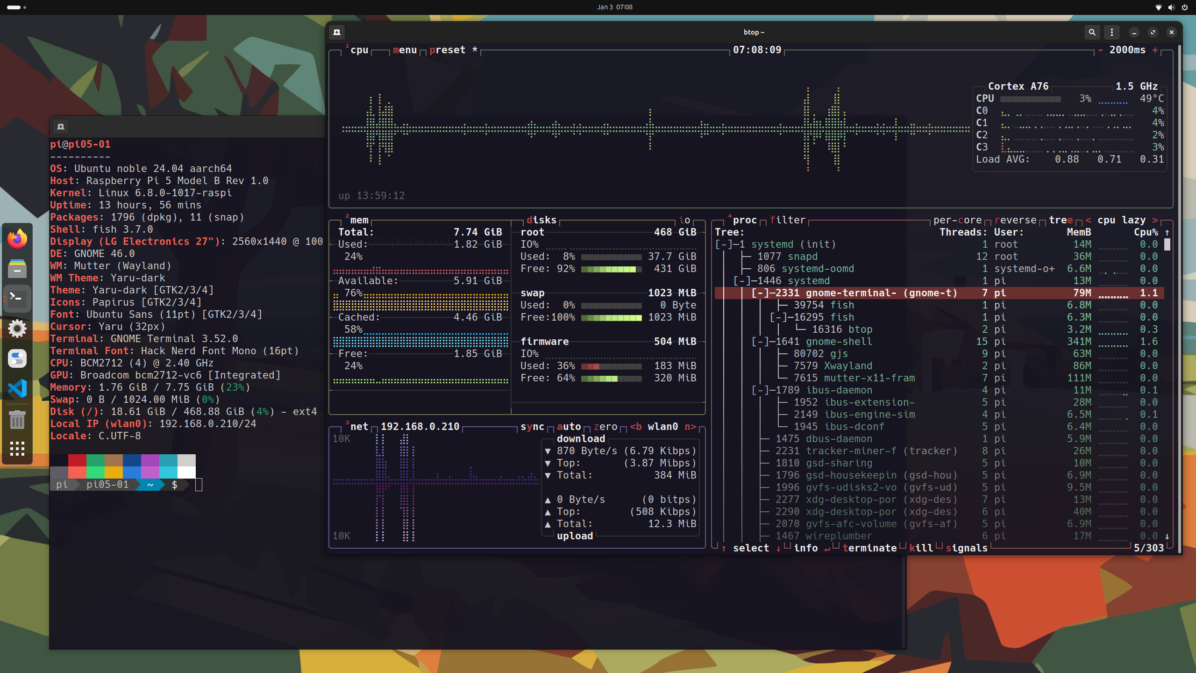Click new tab icon in the neofetch terminal
This screenshot has height=673, width=1196.
click(61, 127)
